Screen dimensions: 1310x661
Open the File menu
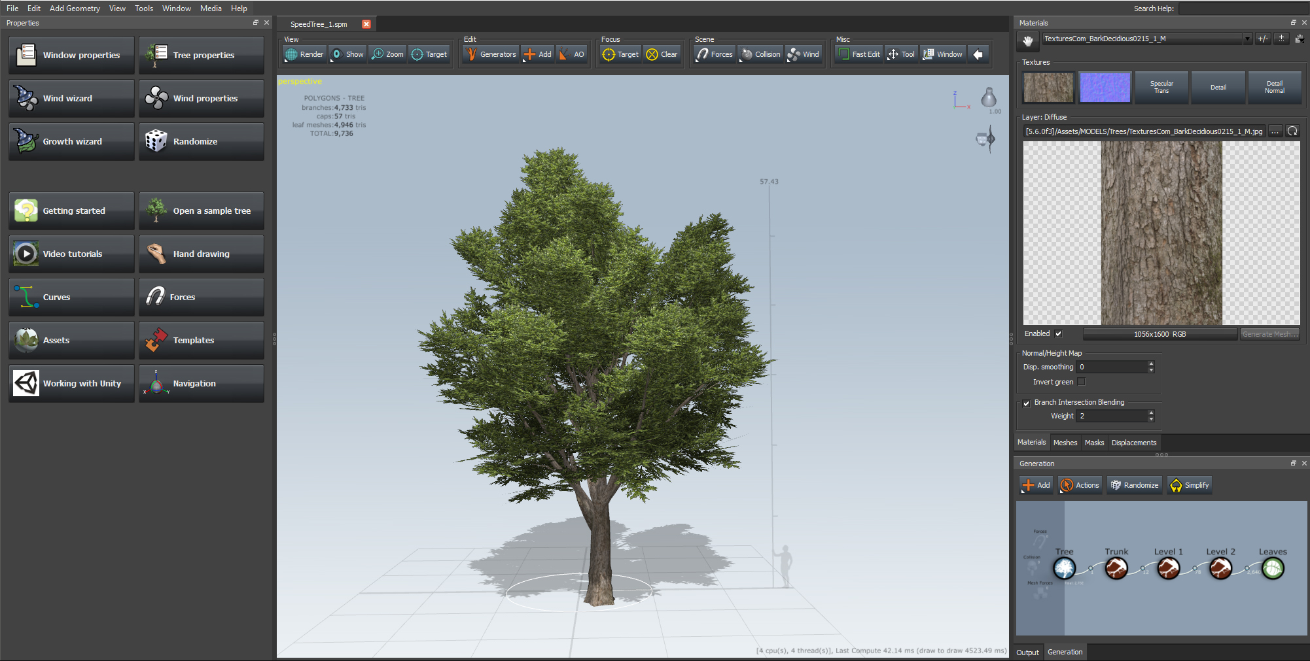coord(11,8)
